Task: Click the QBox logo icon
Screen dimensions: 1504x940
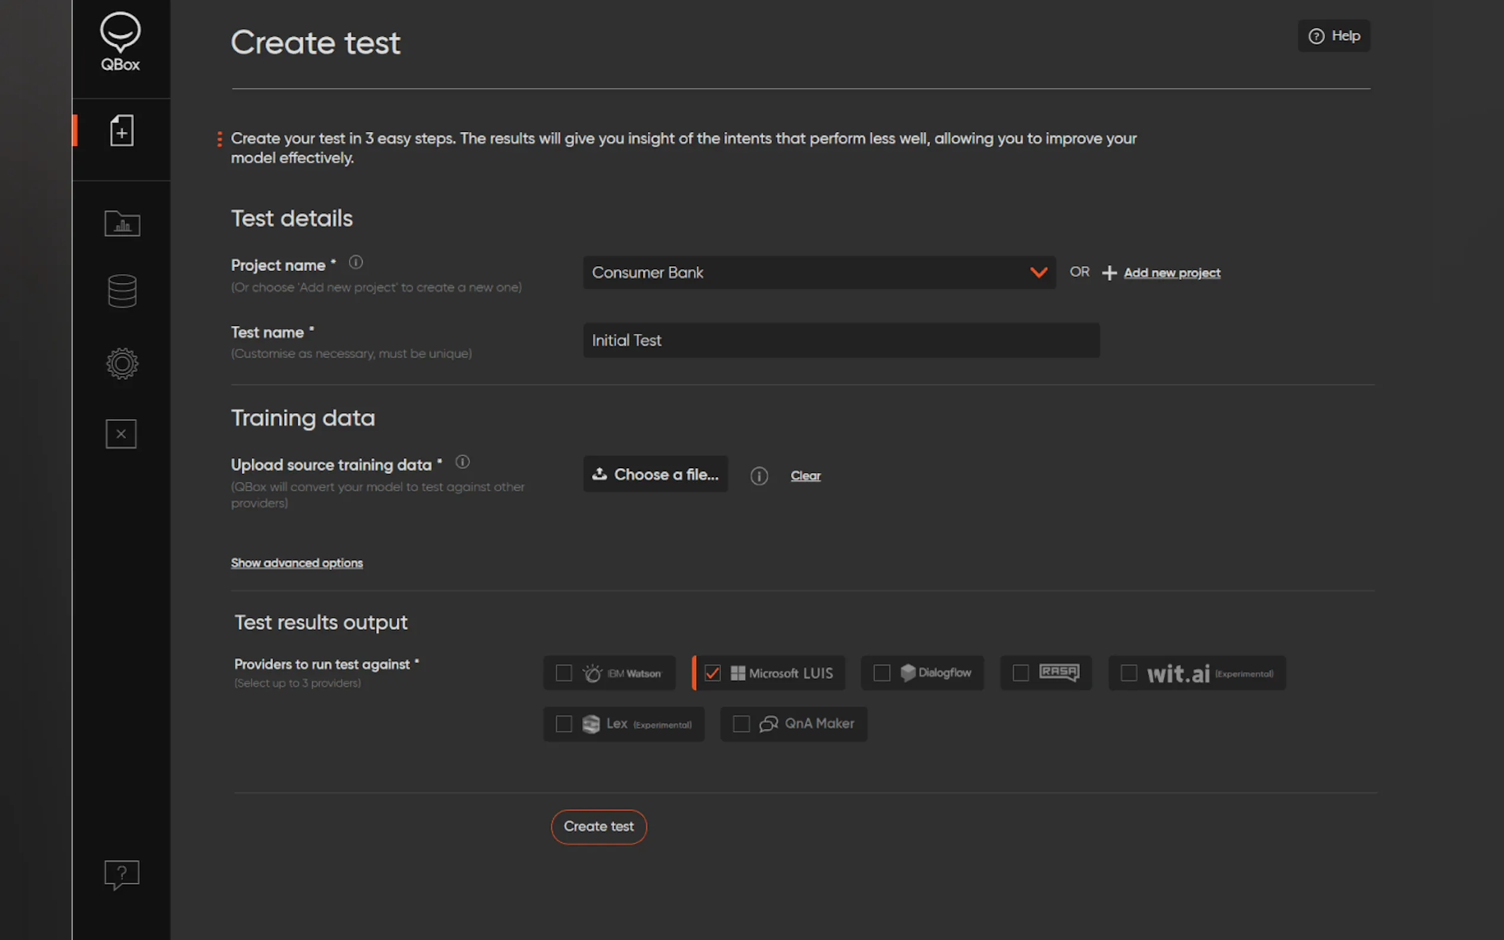Action: tap(120, 41)
